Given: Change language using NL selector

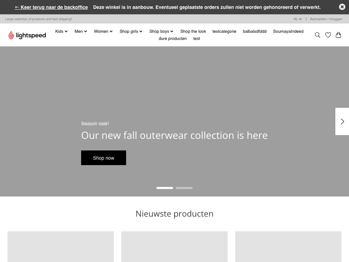Looking at the screenshot, I should point(298,19).
